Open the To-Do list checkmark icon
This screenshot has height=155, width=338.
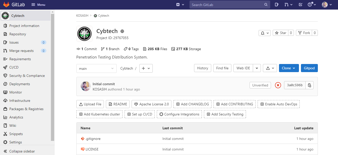coord(300,5)
